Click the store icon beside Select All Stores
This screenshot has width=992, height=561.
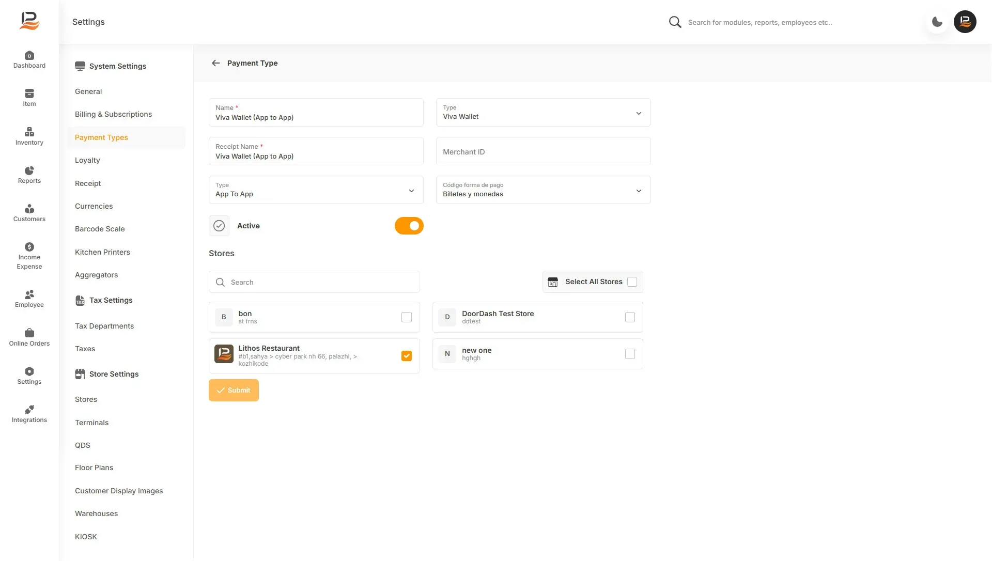coord(553,282)
